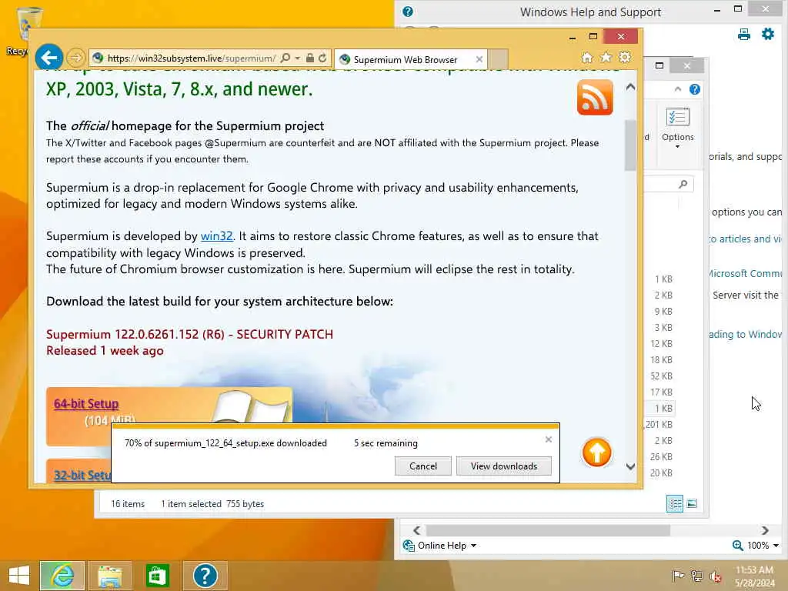Go back with the IE back arrow
The width and height of the screenshot is (788, 591).
coord(48,58)
